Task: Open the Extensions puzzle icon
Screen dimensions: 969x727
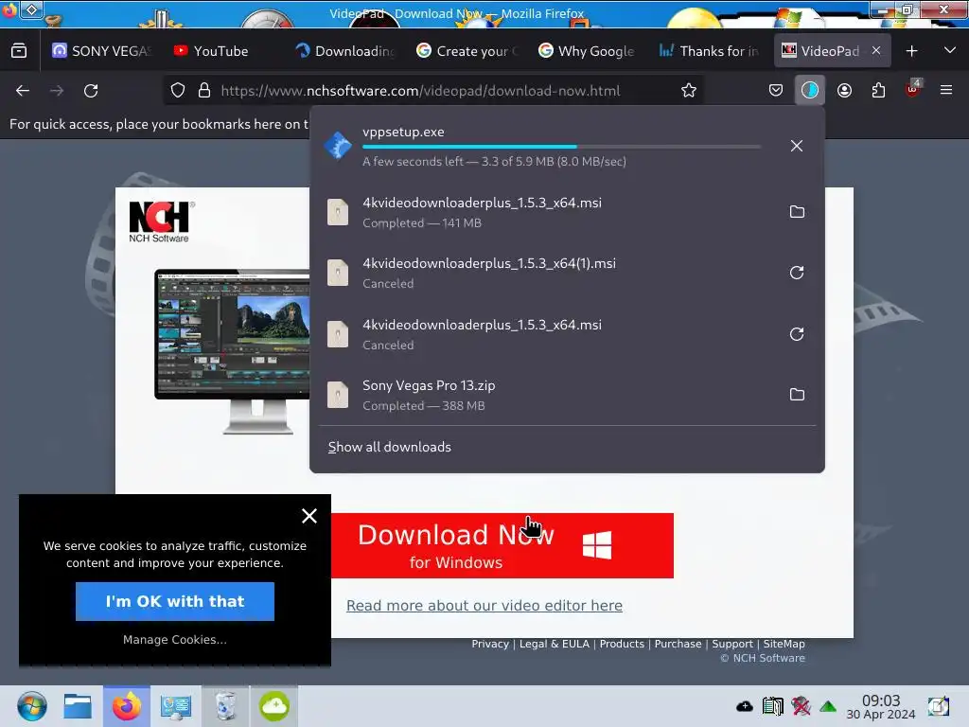Action: coord(878,90)
